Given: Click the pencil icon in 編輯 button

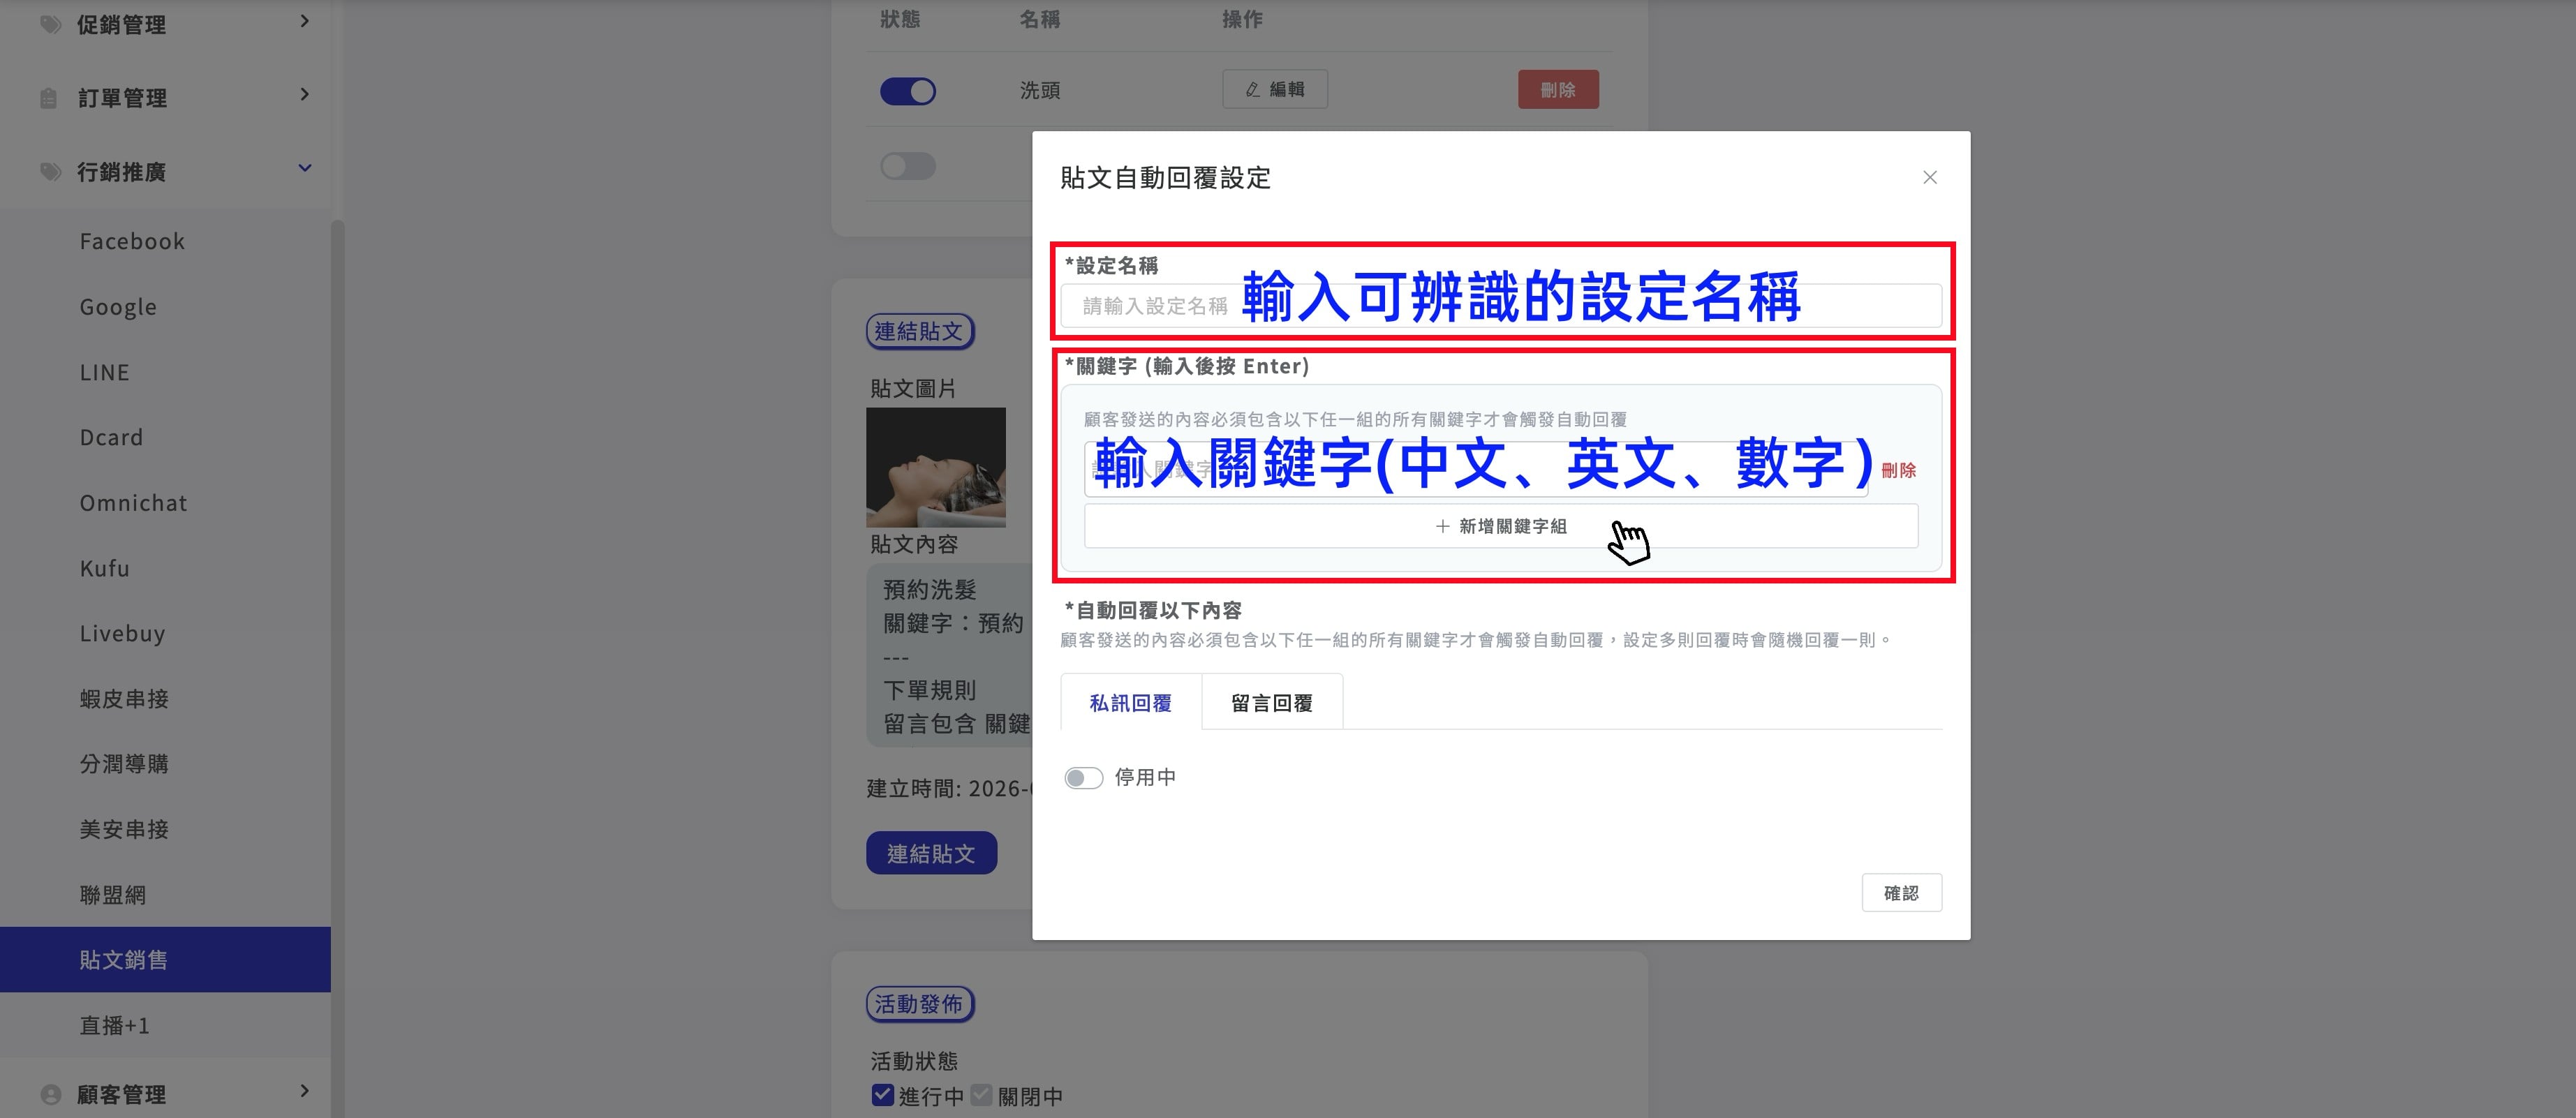Looking at the screenshot, I should (1252, 90).
